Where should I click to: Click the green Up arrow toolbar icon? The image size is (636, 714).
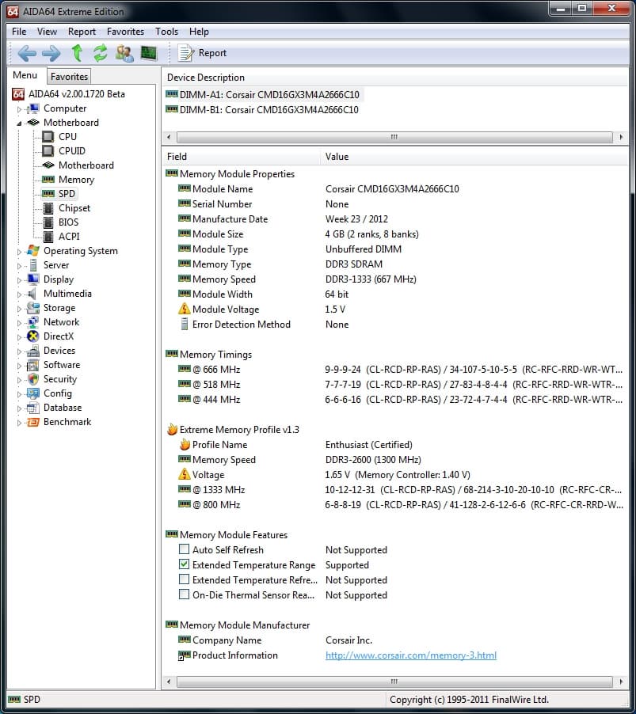[77, 53]
